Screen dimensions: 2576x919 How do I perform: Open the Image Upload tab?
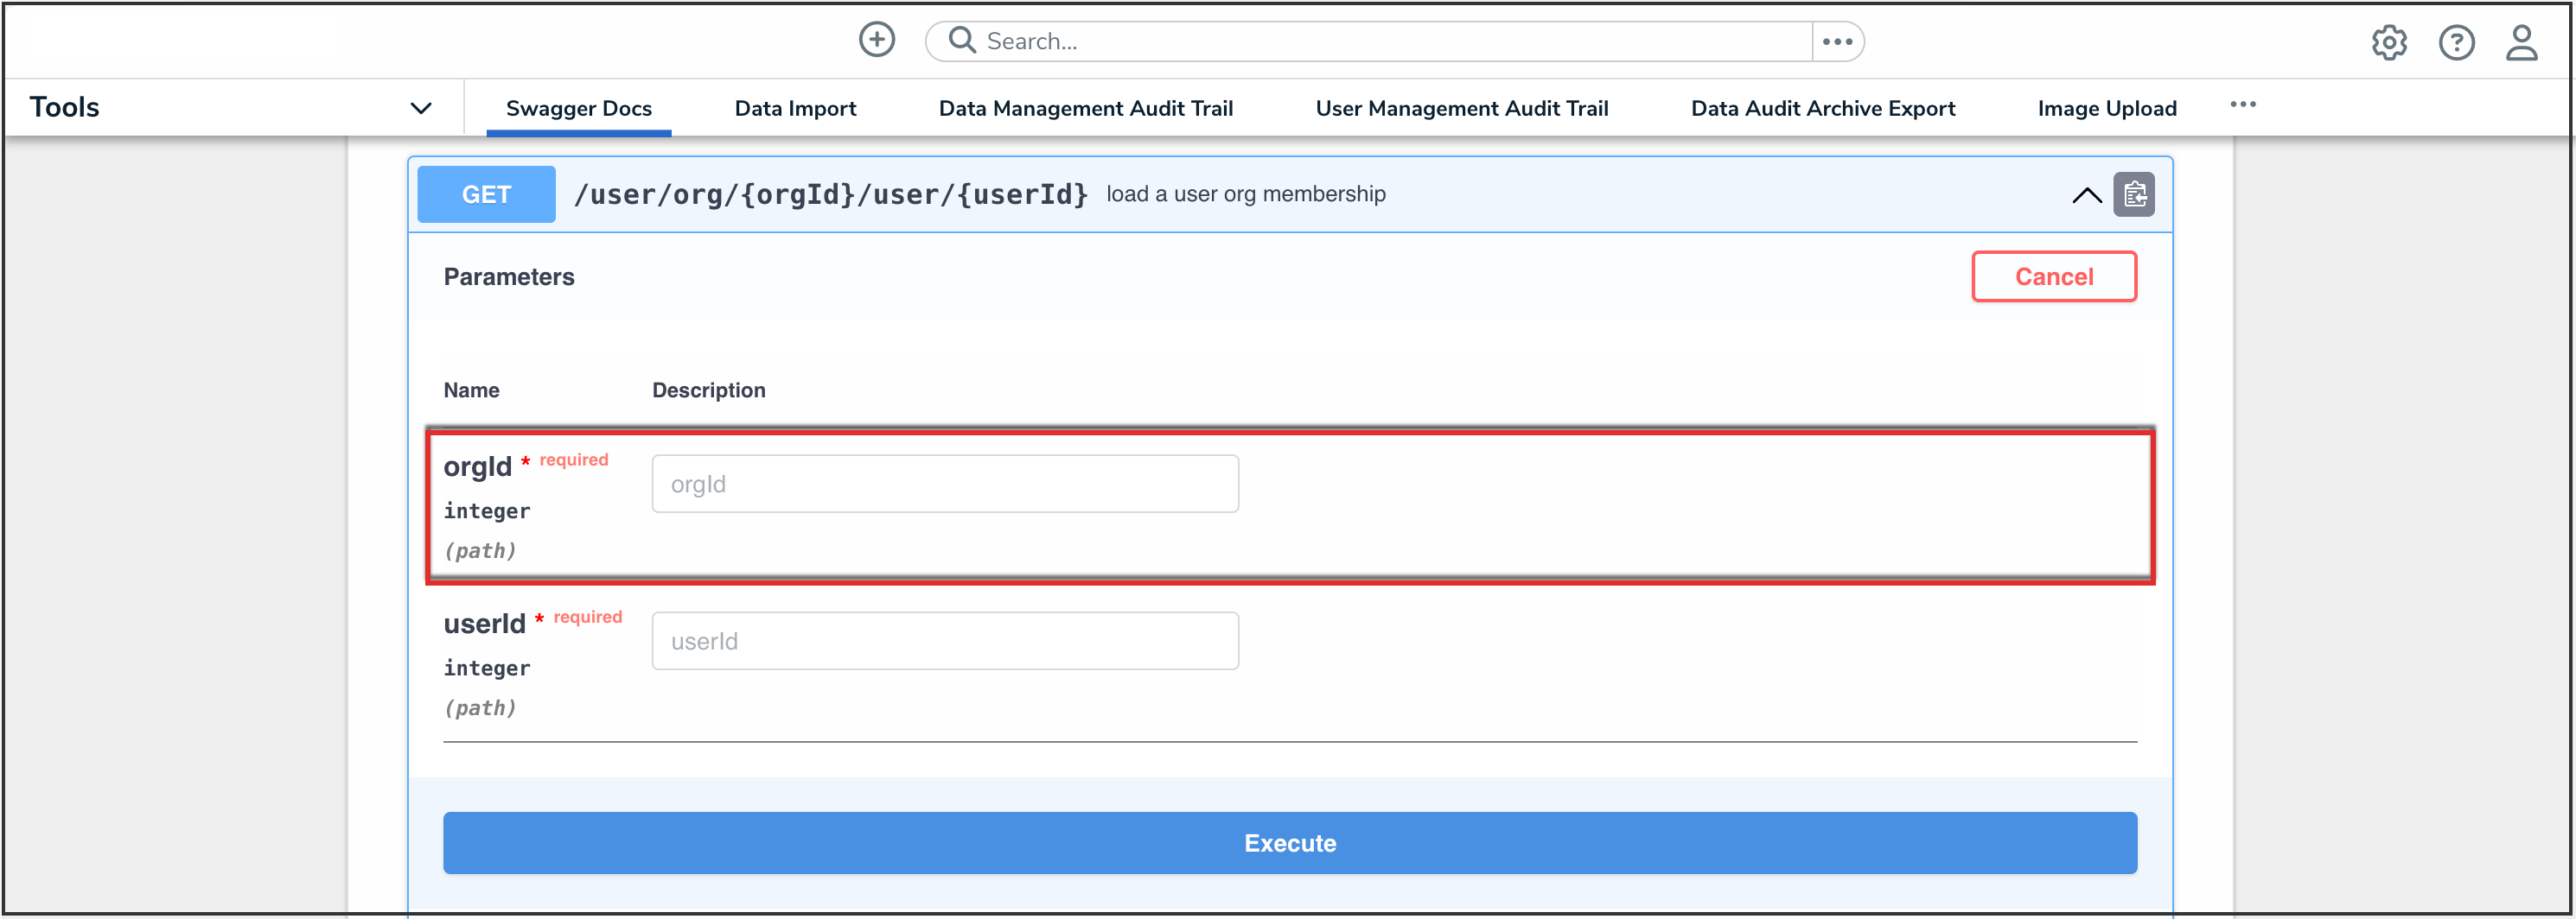pos(2106,108)
